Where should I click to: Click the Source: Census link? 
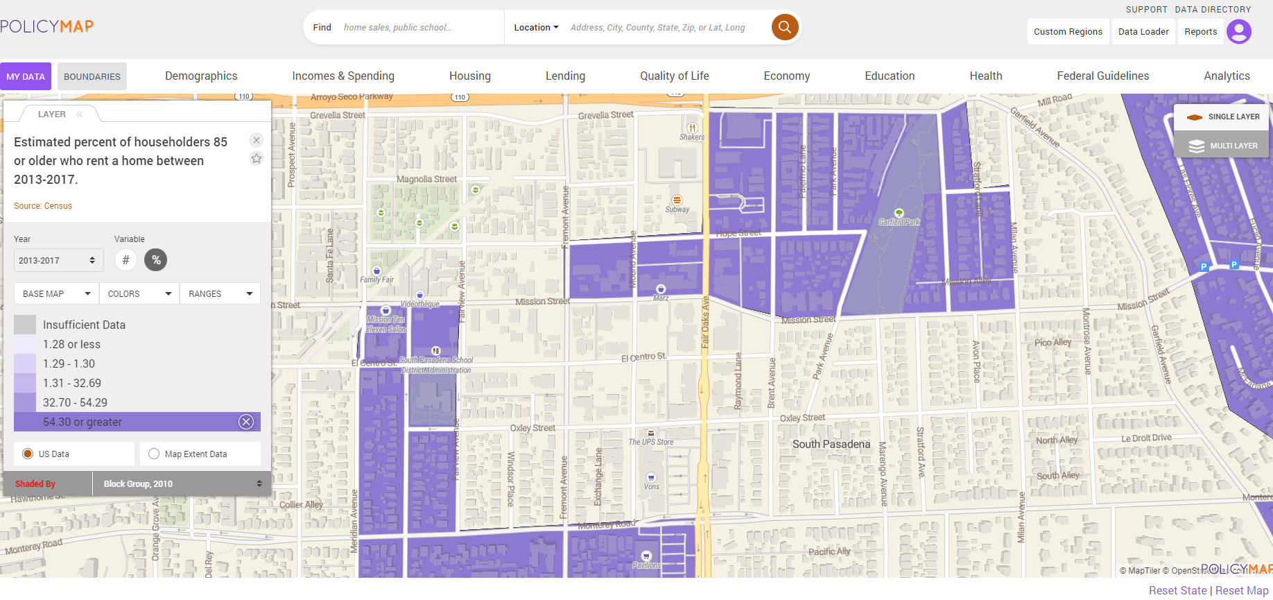pos(43,206)
